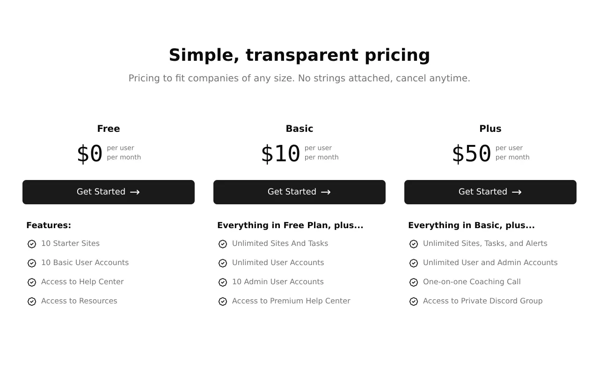The width and height of the screenshot is (599, 374).
Task: Click the check icon beside 10 Starter Sites
Action: click(32, 244)
